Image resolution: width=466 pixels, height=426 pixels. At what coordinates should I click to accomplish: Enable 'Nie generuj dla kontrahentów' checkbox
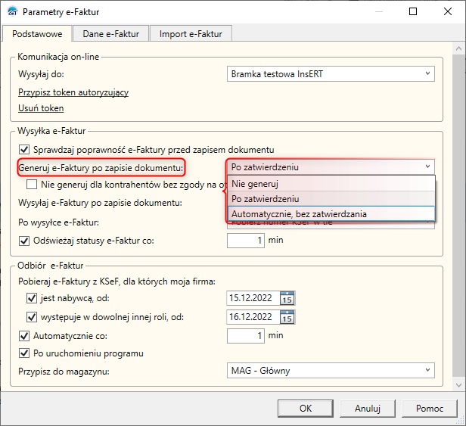[31, 184]
